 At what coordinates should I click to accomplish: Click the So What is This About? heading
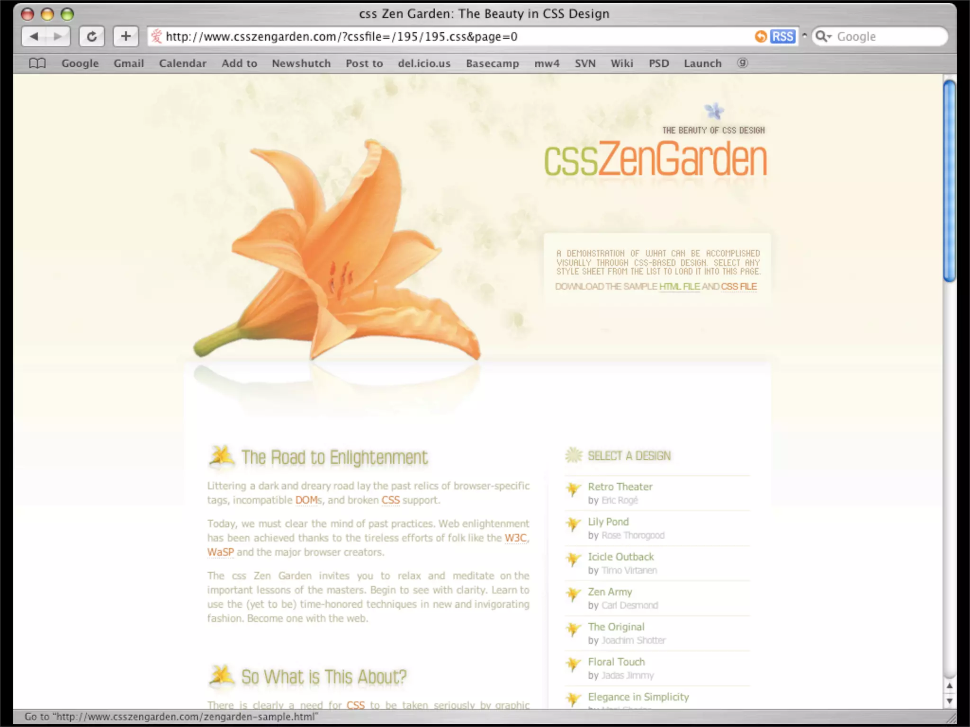(x=323, y=677)
